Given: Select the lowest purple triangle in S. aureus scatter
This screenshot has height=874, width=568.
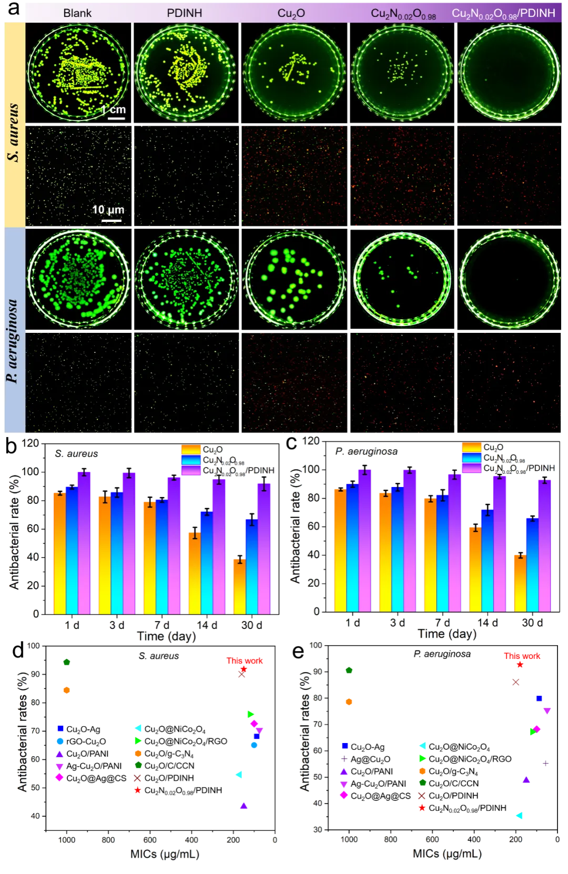Looking at the screenshot, I should point(244,805).
